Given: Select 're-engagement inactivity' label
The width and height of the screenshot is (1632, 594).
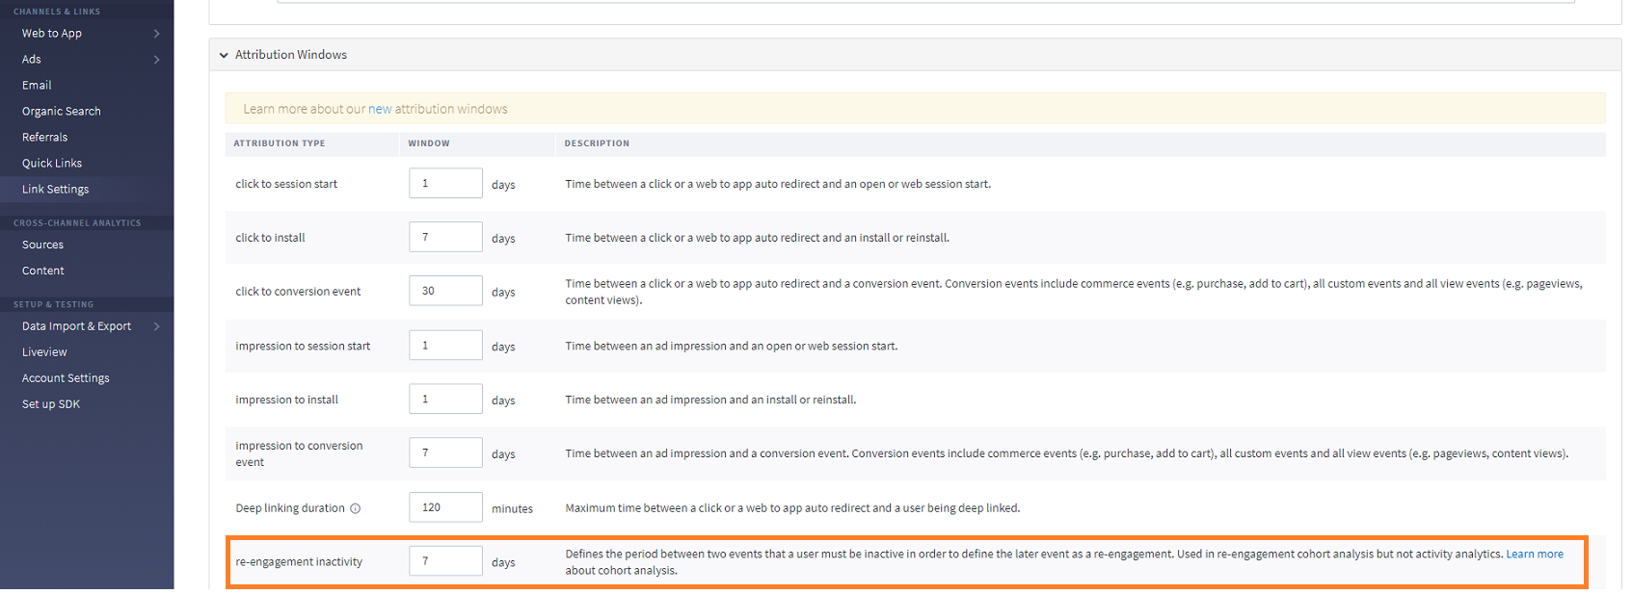Looking at the screenshot, I should coord(299,562).
